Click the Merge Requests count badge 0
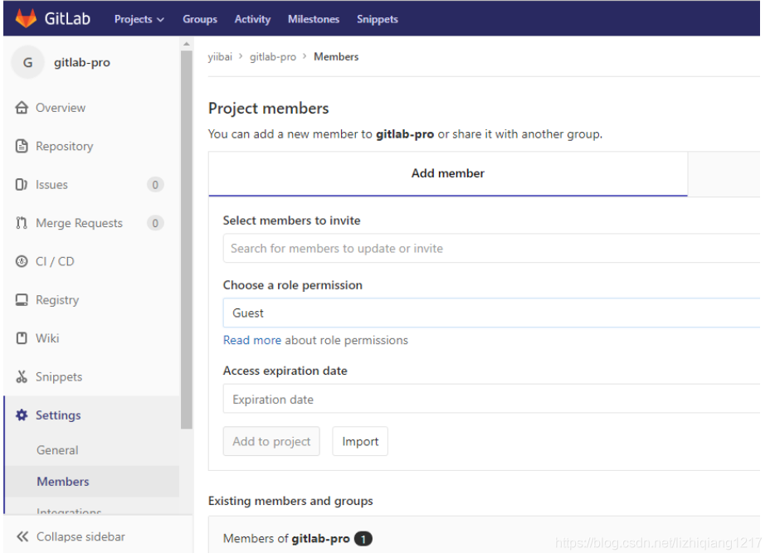Viewport: 770px width, 558px height. [x=155, y=223]
